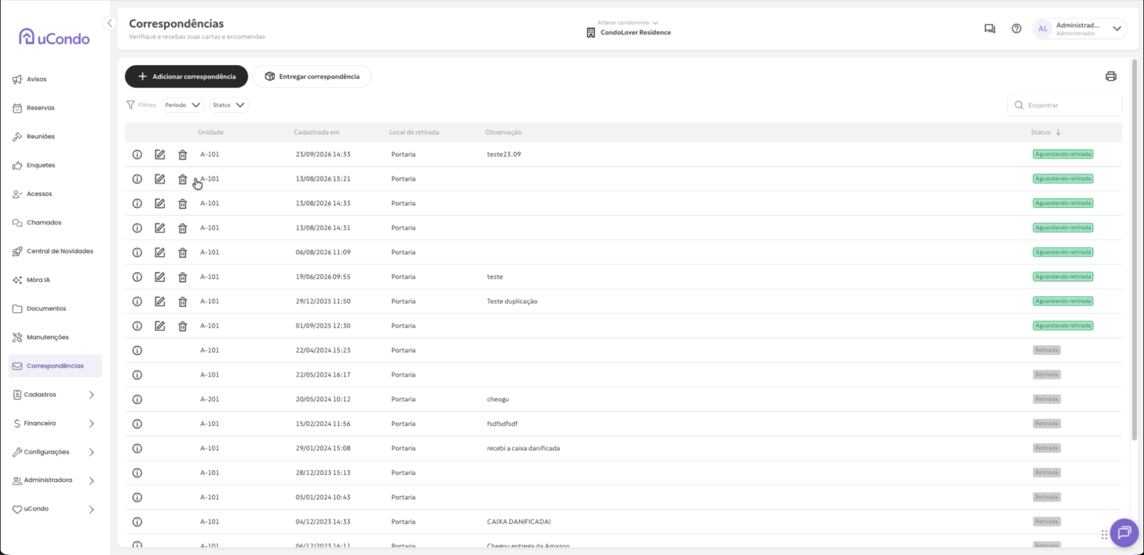Image resolution: width=1144 pixels, height=555 pixels.
Task: Open the help question mark icon
Action: coord(1017,29)
